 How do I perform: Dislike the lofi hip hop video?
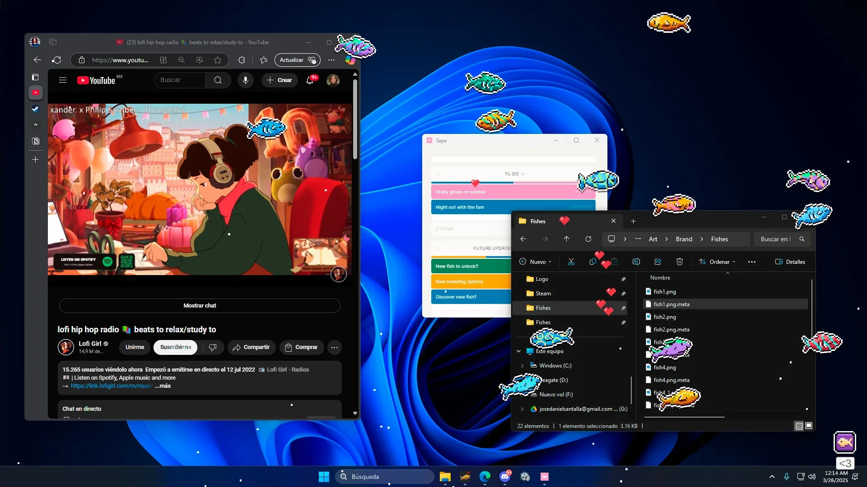(x=212, y=347)
